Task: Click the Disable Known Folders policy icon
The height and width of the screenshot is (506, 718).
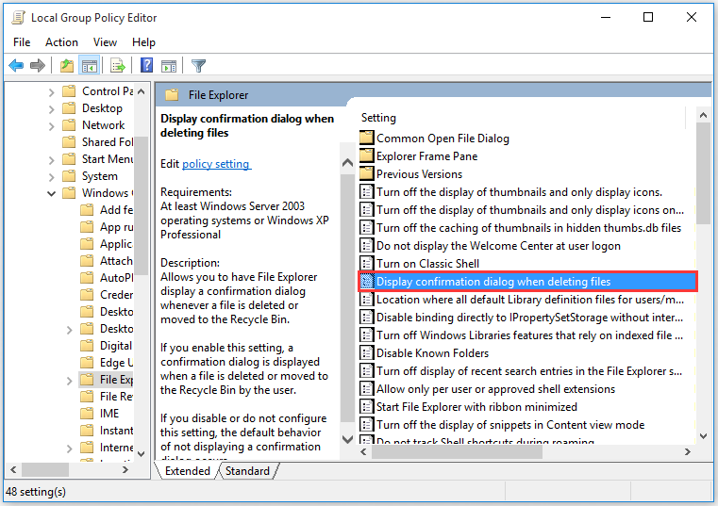Action: [x=366, y=353]
